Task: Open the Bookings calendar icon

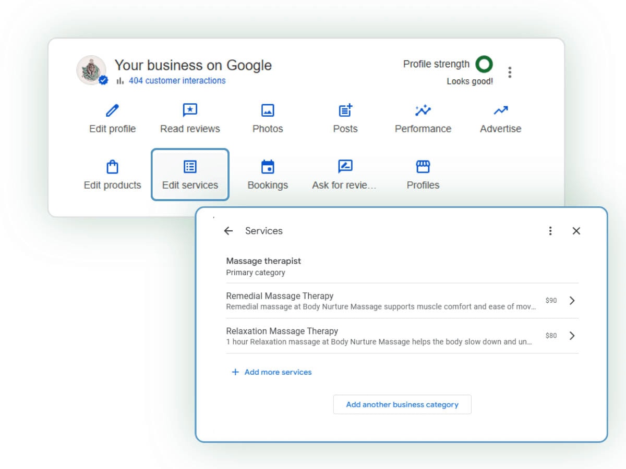Action: (268, 167)
